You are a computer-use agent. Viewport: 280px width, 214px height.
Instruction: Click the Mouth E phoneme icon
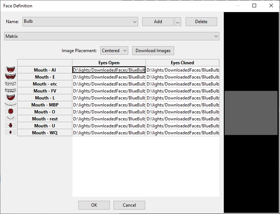pyautogui.click(x=10, y=76)
